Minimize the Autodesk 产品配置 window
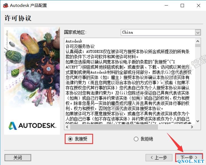Screen dimensions: 206x165 167,6
